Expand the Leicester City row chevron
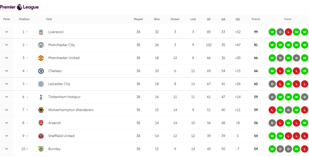Image resolution: width=309 pixels, height=156 pixels. coord(7,84)
